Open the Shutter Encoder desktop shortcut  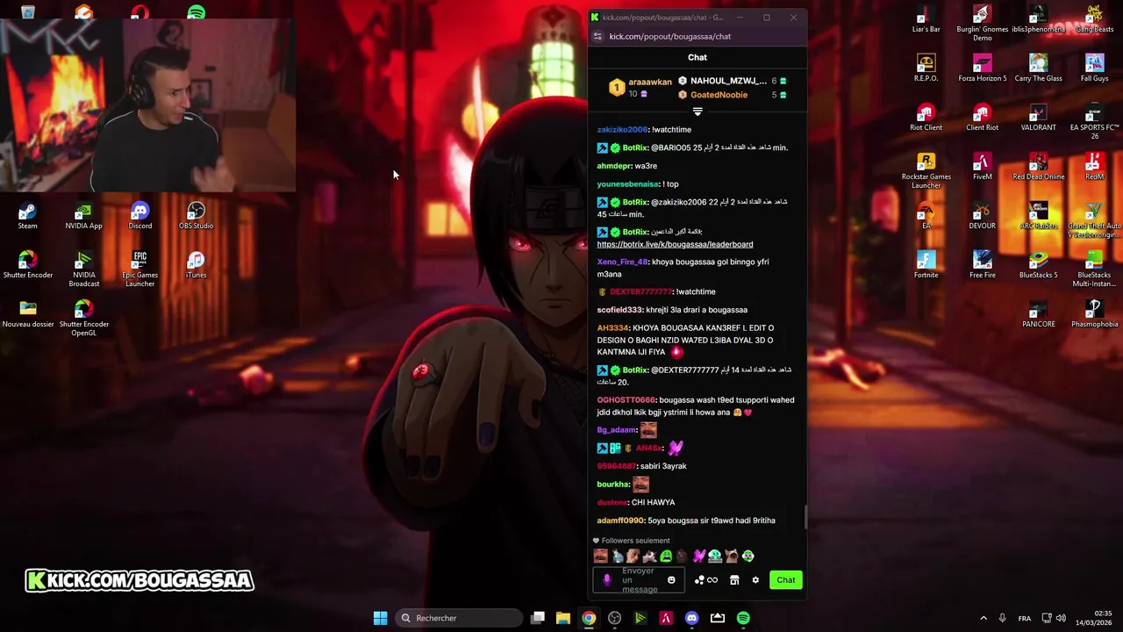pos(27,265)
